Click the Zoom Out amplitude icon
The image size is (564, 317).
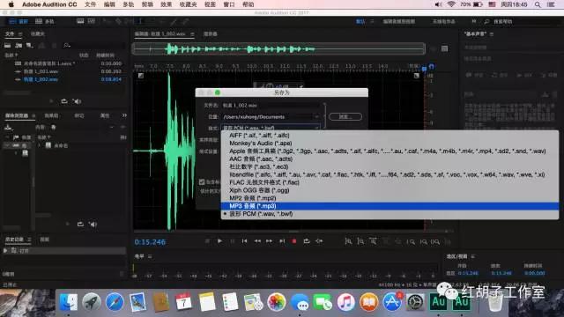coord(360,241)
